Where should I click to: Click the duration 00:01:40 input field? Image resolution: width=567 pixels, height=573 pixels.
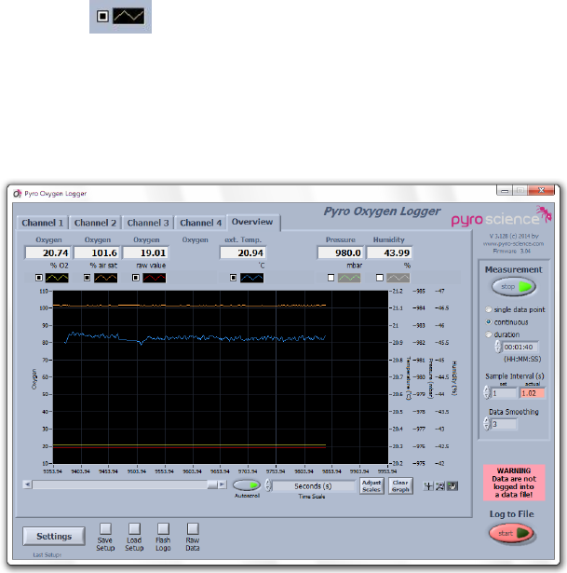[x=520, y=347]
